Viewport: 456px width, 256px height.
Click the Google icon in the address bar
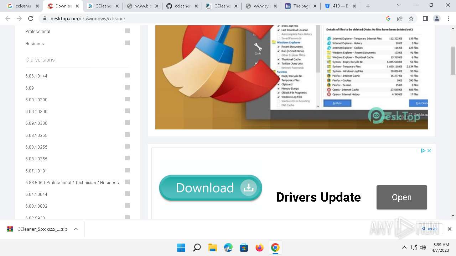[x=388, y=18]
